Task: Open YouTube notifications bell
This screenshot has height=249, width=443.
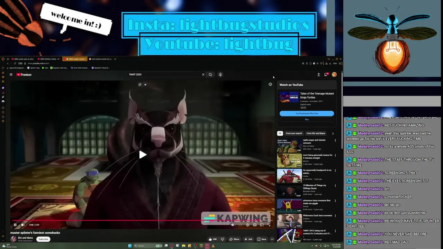Action: 326,75
